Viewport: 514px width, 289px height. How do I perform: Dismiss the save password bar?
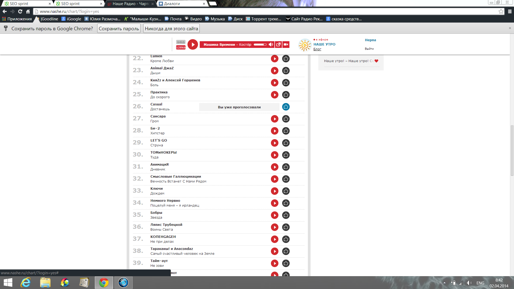pyautogui.click(x=510, y=28)
